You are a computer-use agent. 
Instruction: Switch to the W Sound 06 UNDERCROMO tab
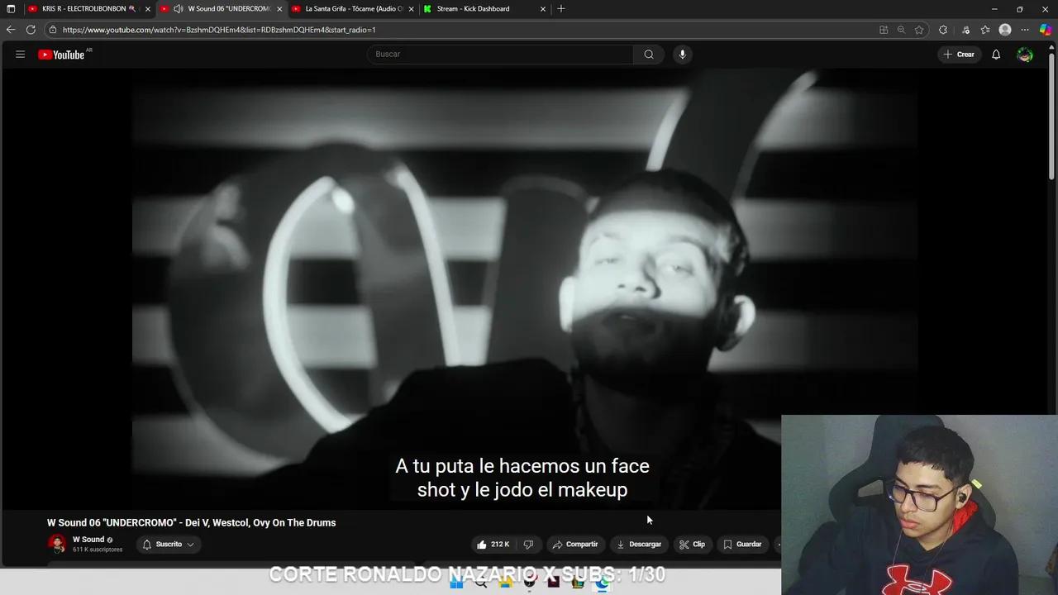222,9
